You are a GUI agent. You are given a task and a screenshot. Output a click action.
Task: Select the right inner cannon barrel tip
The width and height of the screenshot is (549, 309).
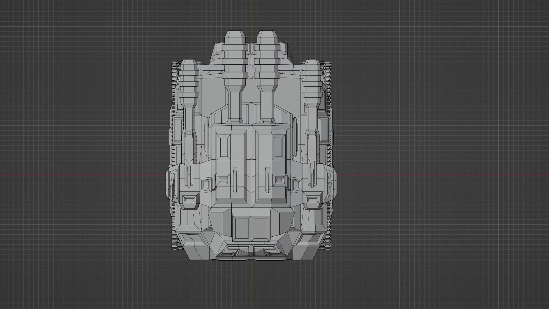[267, 37]
